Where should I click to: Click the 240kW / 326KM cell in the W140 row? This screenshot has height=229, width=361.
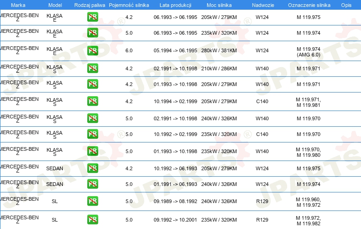click(x=219, y=118)
